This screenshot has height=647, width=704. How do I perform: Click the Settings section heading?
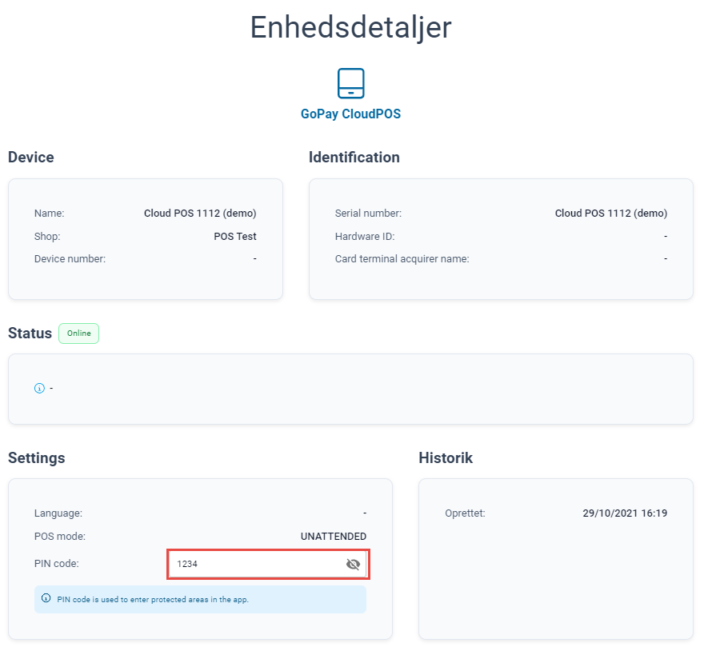tap(36, 458)
